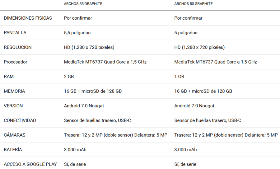Click the RESOLUCION row label
The width and height of the screenshot is (280, 169).
coord(18,47)
